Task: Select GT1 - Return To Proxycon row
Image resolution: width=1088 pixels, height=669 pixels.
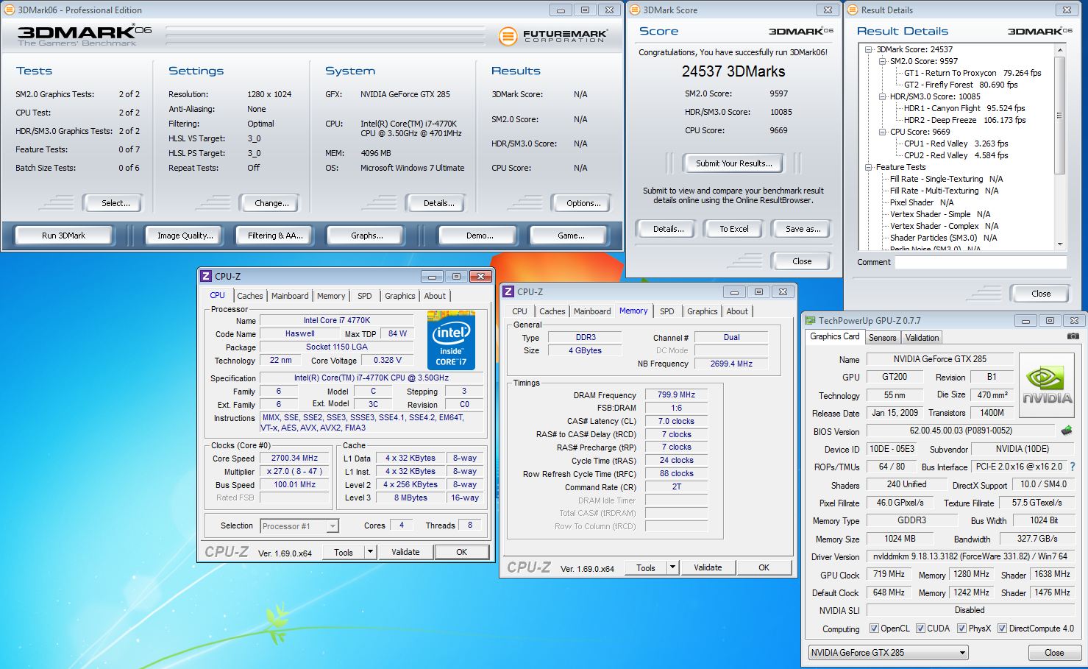Action: click(973, 73)
